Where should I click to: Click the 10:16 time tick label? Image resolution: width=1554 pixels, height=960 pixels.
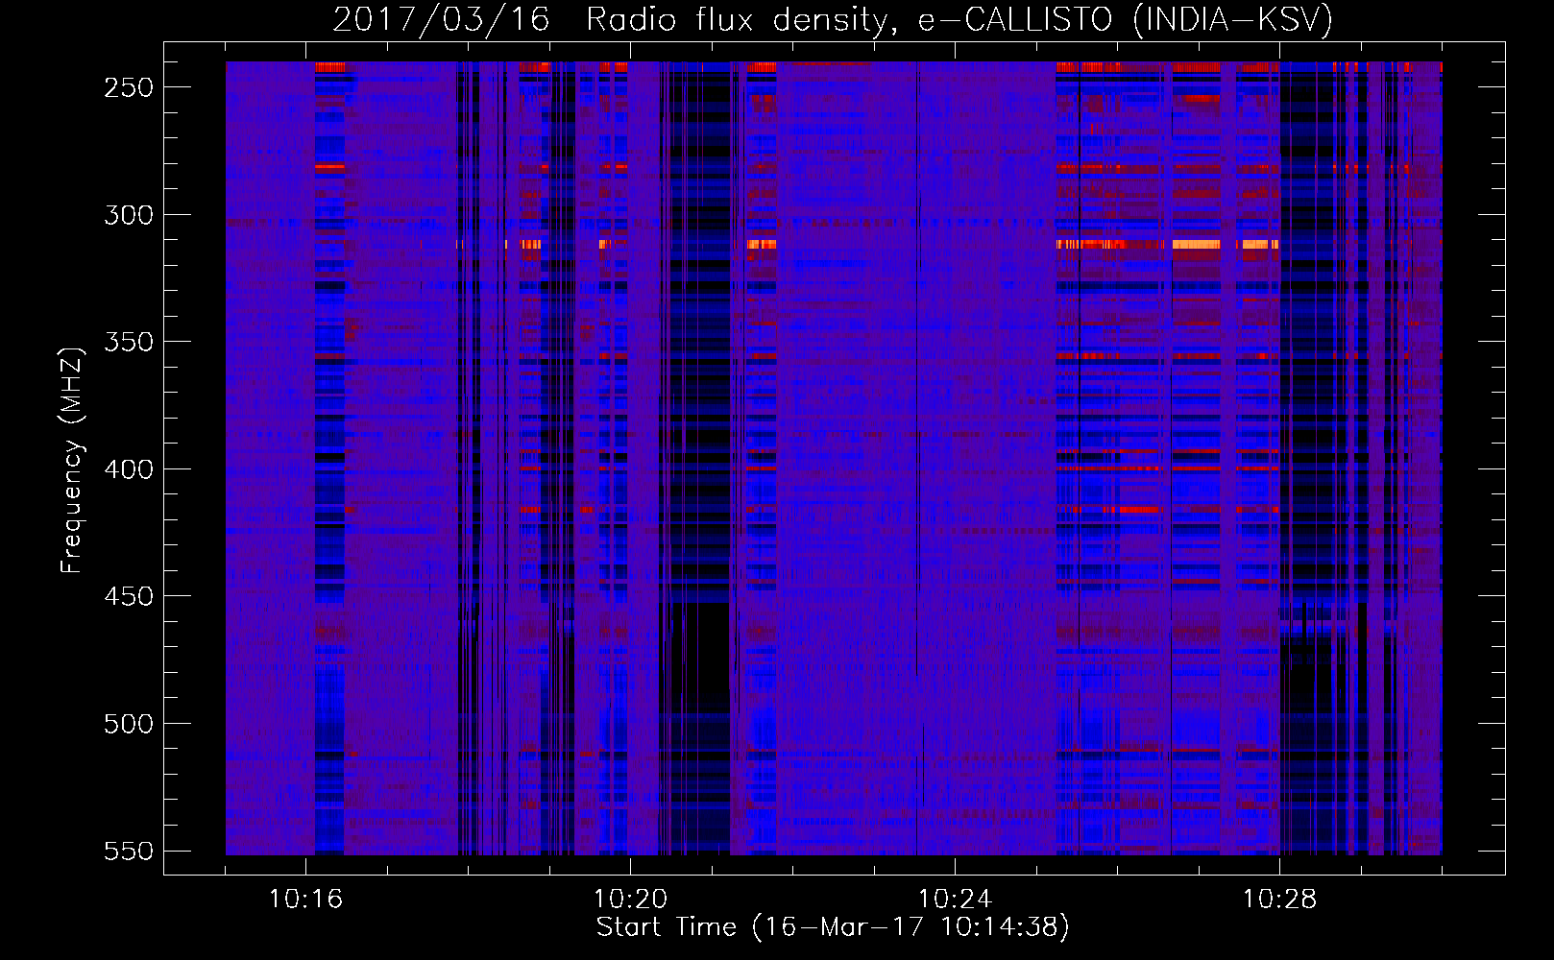tap(305, 900)
